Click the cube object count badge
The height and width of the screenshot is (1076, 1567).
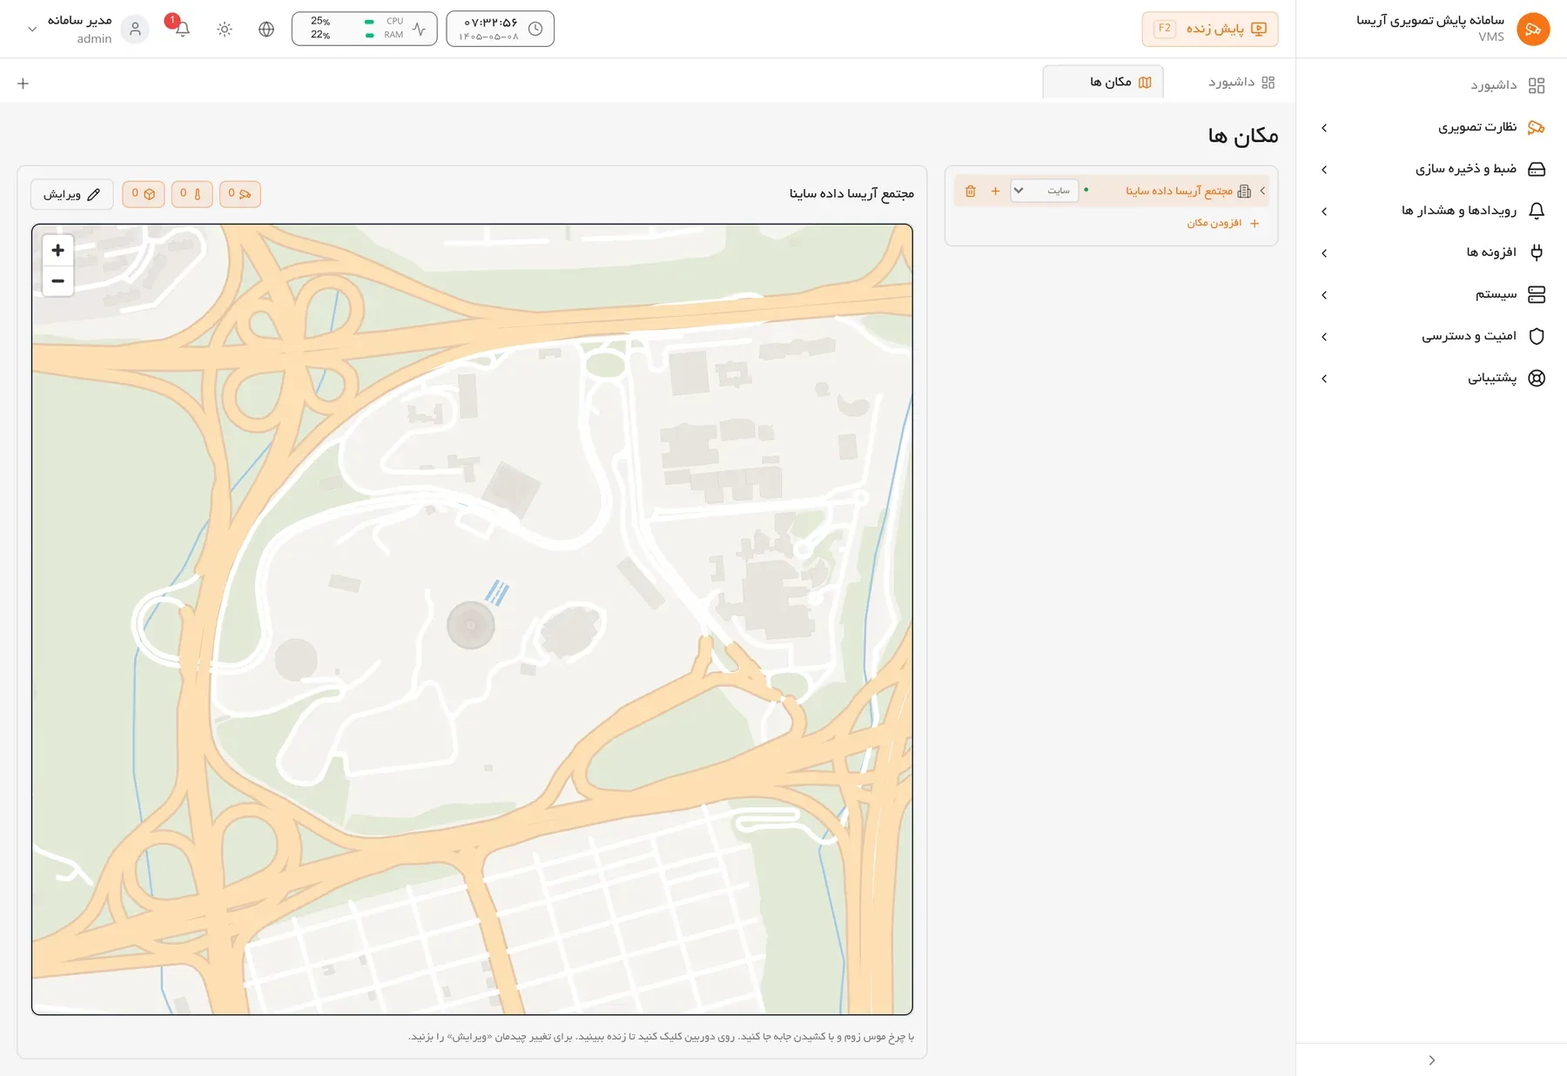pyautogui.click(x=144, y=193)
